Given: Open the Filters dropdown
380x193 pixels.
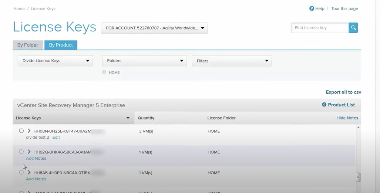Looking at the screenshot, I should tap(232, 61).
